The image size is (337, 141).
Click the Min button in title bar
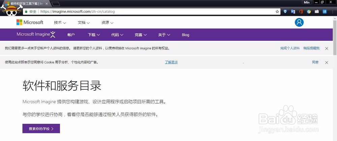[x=307, y=2]
